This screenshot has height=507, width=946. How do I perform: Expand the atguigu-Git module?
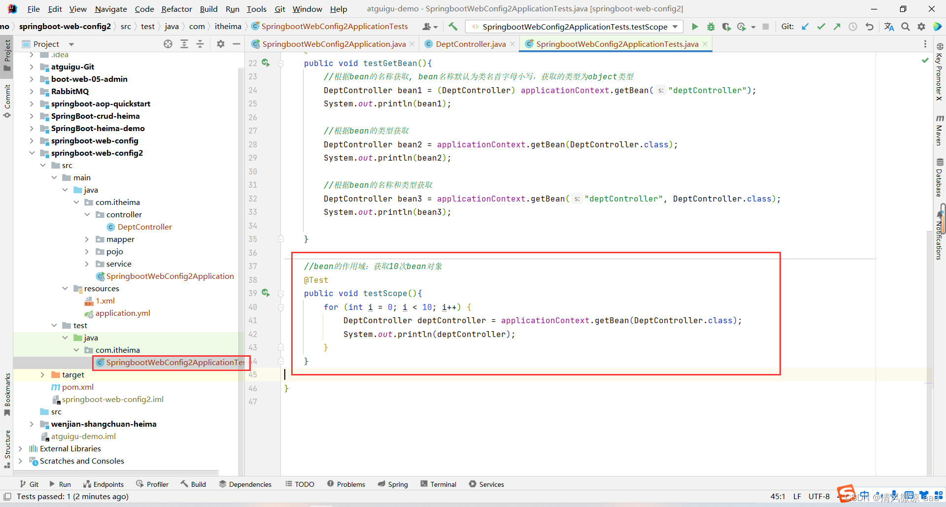click(32, 67)
